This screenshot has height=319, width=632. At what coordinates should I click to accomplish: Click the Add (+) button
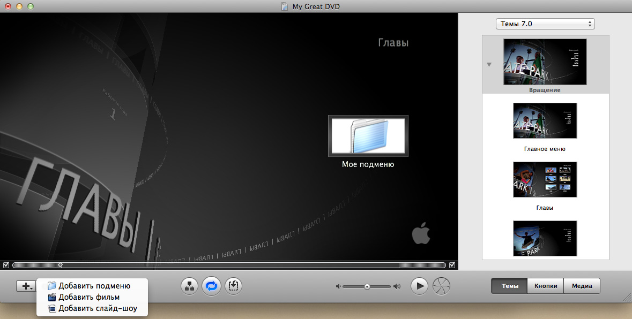point(25,286)
